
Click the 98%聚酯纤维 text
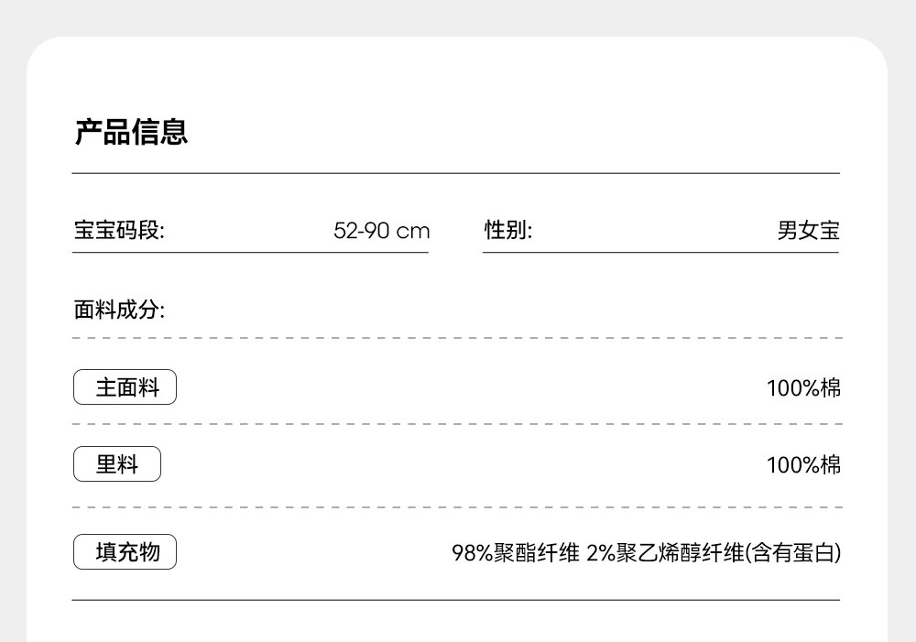[x=516, y=553]
